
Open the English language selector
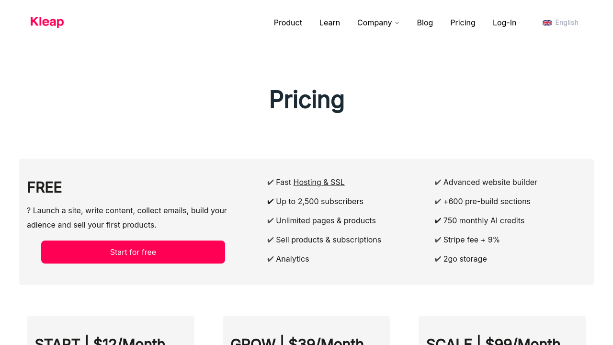567,23
